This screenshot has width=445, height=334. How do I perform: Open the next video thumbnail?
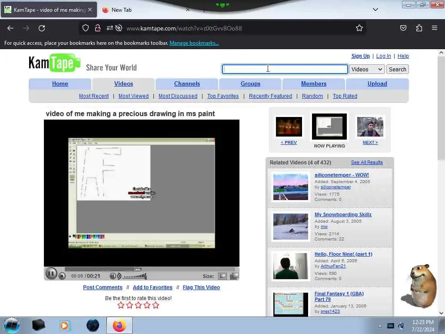coord(370,127)
